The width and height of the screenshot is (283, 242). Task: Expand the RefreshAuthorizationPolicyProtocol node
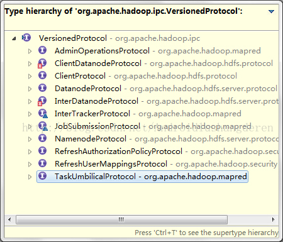coord(30,151)
